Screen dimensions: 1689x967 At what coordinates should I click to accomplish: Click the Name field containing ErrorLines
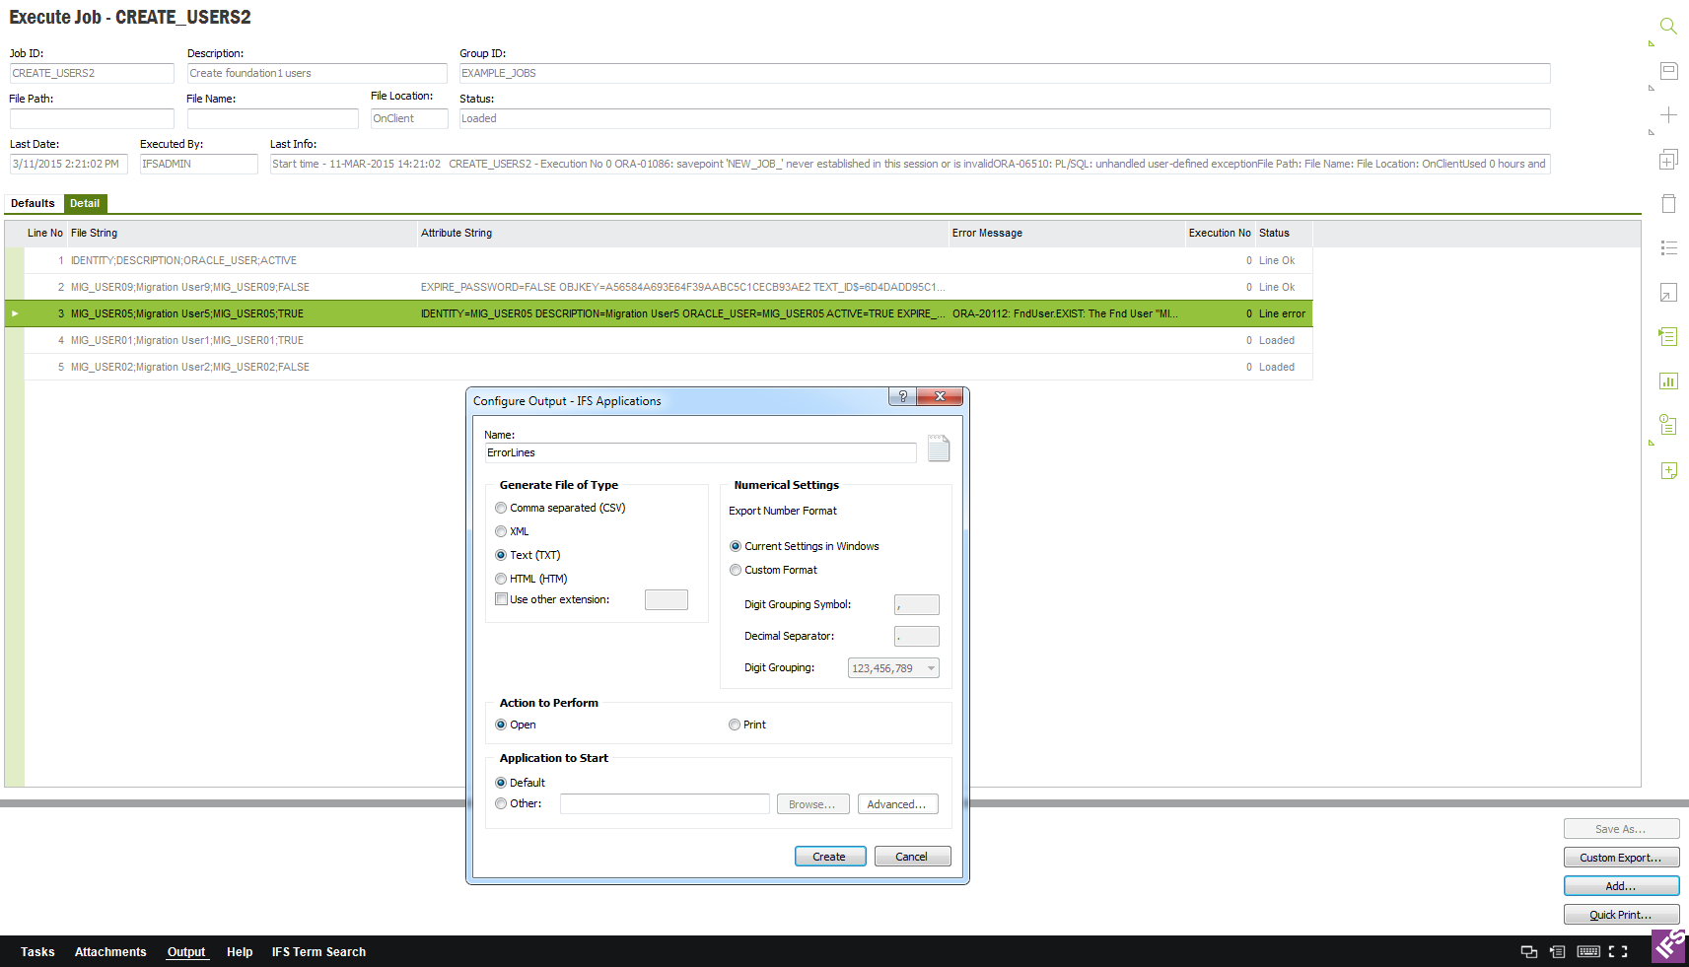(700, 452)
